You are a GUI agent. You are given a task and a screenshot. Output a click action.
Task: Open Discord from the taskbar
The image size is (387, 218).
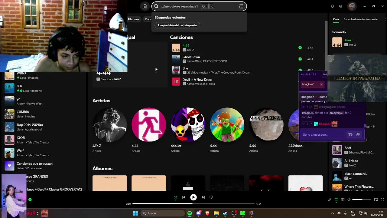click(x=199, y=213)
